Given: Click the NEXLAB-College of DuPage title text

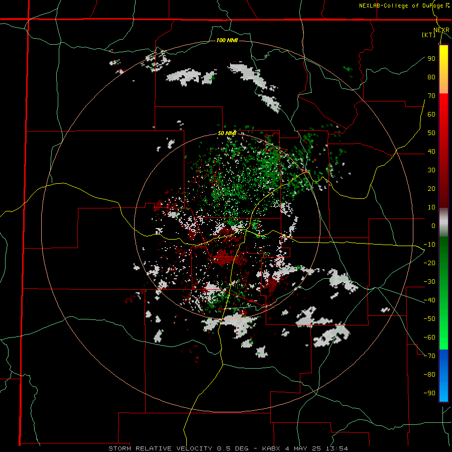Looking at the screenshot, I should [404, 6].
